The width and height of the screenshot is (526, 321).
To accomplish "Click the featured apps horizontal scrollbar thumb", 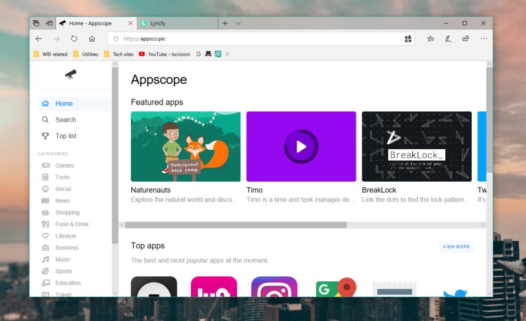I will point(236,225).
